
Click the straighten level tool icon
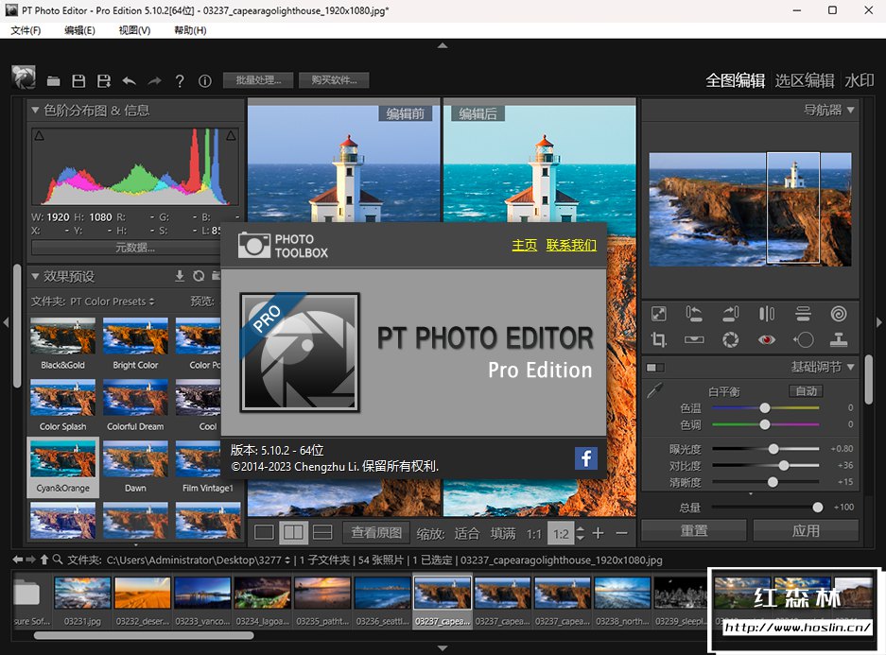tap(695, 339)
